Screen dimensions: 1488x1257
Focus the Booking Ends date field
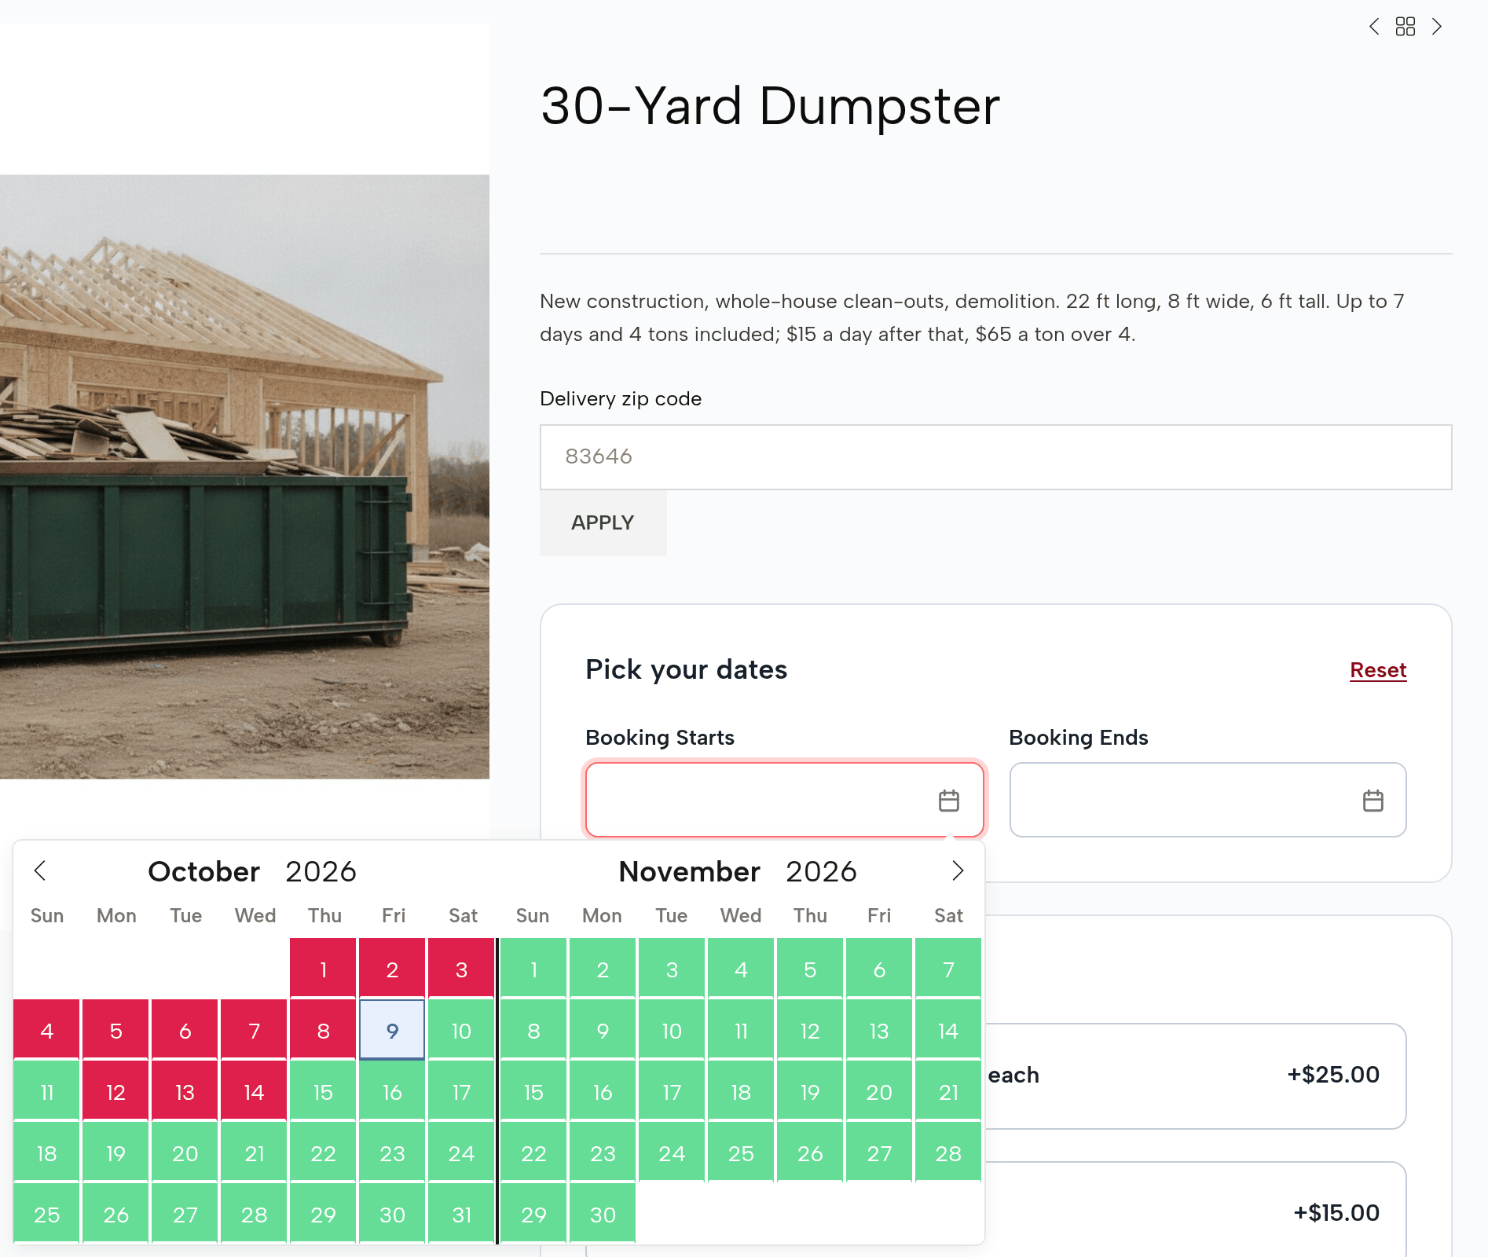click(1208, 800)
